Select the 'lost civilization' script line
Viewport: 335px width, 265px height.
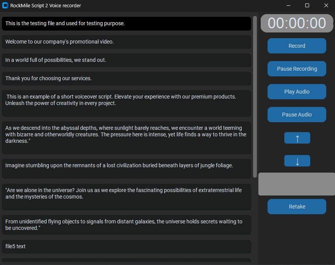click(126, 168)
